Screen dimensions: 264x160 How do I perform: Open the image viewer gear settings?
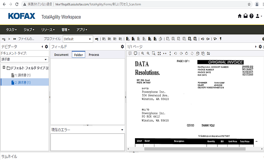point(260,47)
